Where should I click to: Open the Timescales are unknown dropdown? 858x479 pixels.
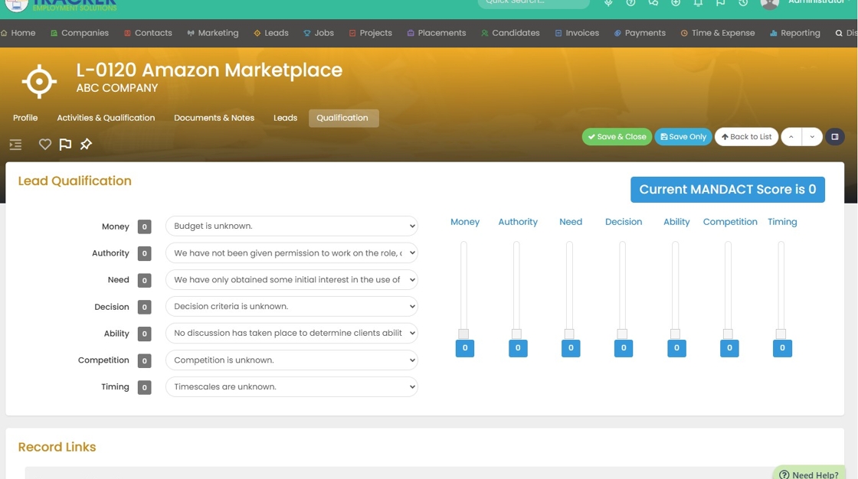(x=292, y=386)
